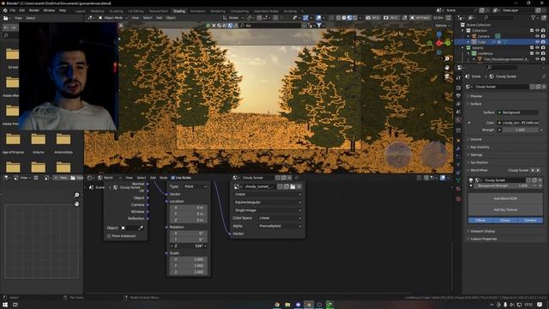Select the Camera item in outliner
The image size is (549, 309).
(x=484, y=36)
